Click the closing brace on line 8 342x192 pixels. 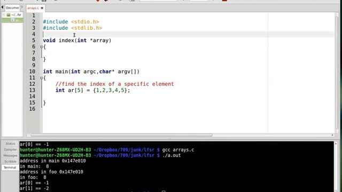coord(44,59)
